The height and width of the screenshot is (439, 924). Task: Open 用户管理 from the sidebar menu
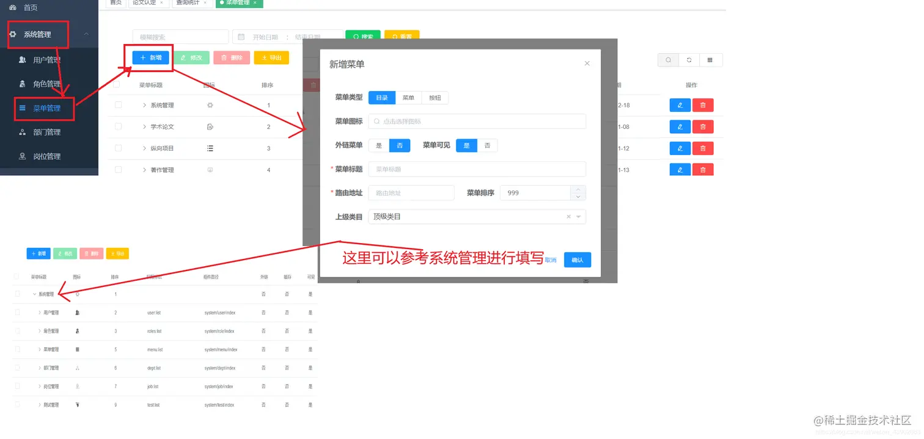[x=40, y=60]
